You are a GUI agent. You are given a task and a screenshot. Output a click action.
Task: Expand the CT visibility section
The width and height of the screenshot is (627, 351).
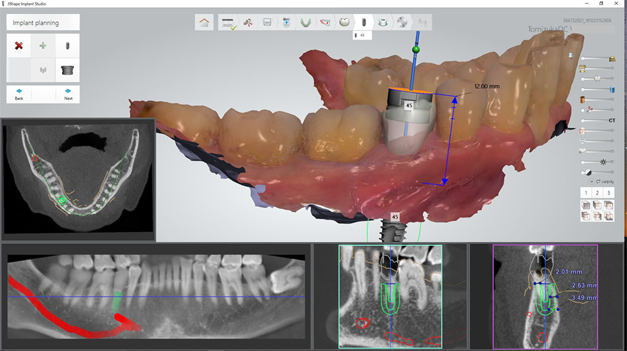[x=584, y=182]
